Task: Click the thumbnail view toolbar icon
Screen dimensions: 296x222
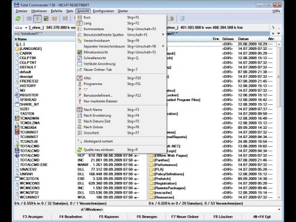Action: pyautogui.click(x=46, y=18)
